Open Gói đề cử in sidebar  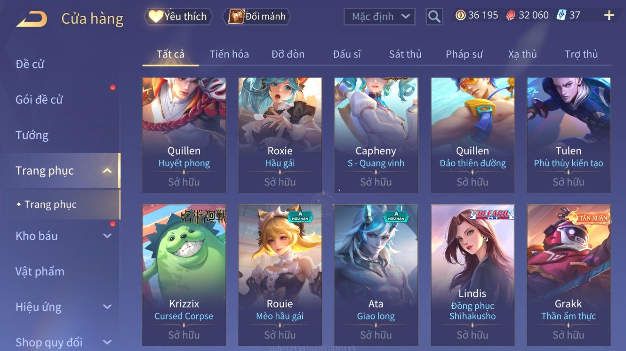coord(39,100)
